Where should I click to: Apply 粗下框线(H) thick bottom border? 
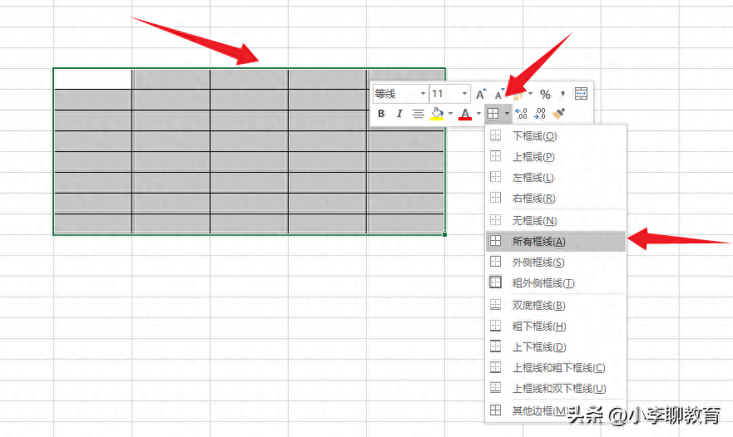click(556, 326)
